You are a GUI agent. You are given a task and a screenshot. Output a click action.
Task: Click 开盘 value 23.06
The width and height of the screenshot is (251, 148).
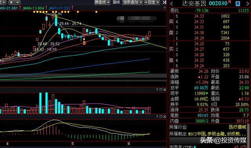coord(244,77)
